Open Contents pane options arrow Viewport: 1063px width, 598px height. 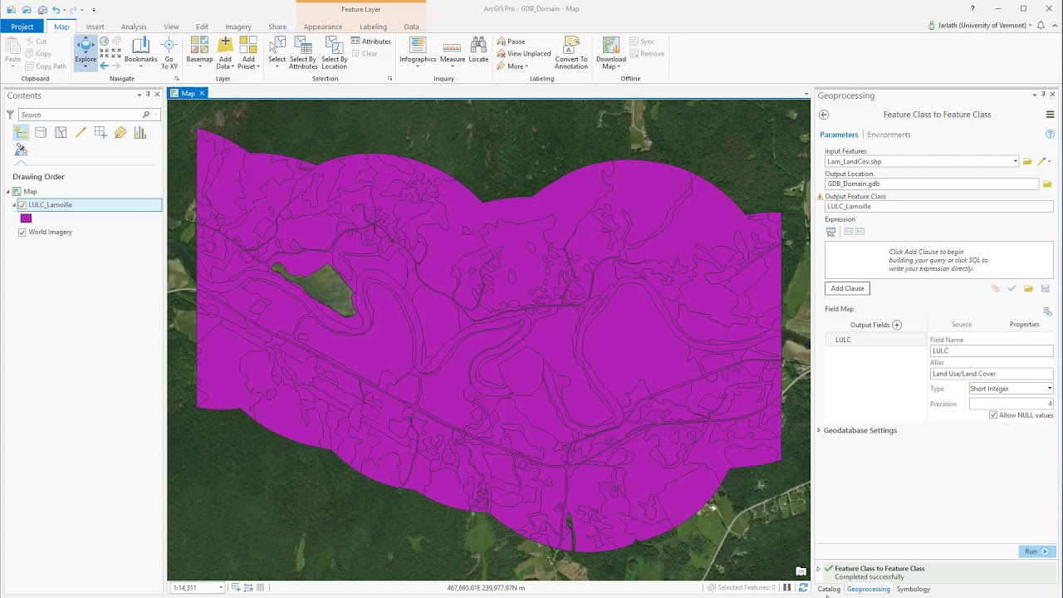point(140,95)
